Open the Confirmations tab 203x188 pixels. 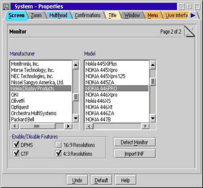coord(88,15)
